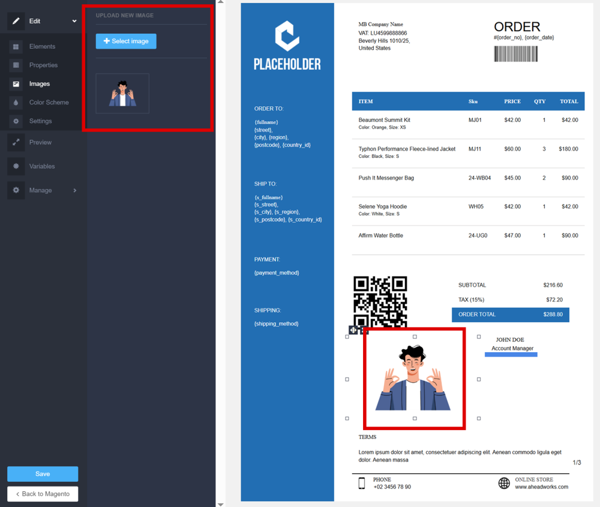Click the Edit pencil icon
Image resolution: width=600 pixels, height=507 pixels.
(16, 21)
